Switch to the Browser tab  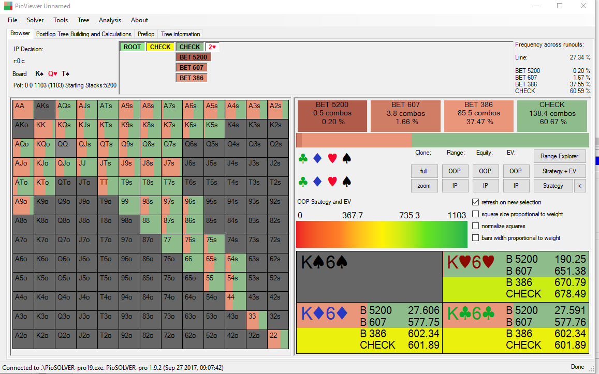[x=20, y=33]
